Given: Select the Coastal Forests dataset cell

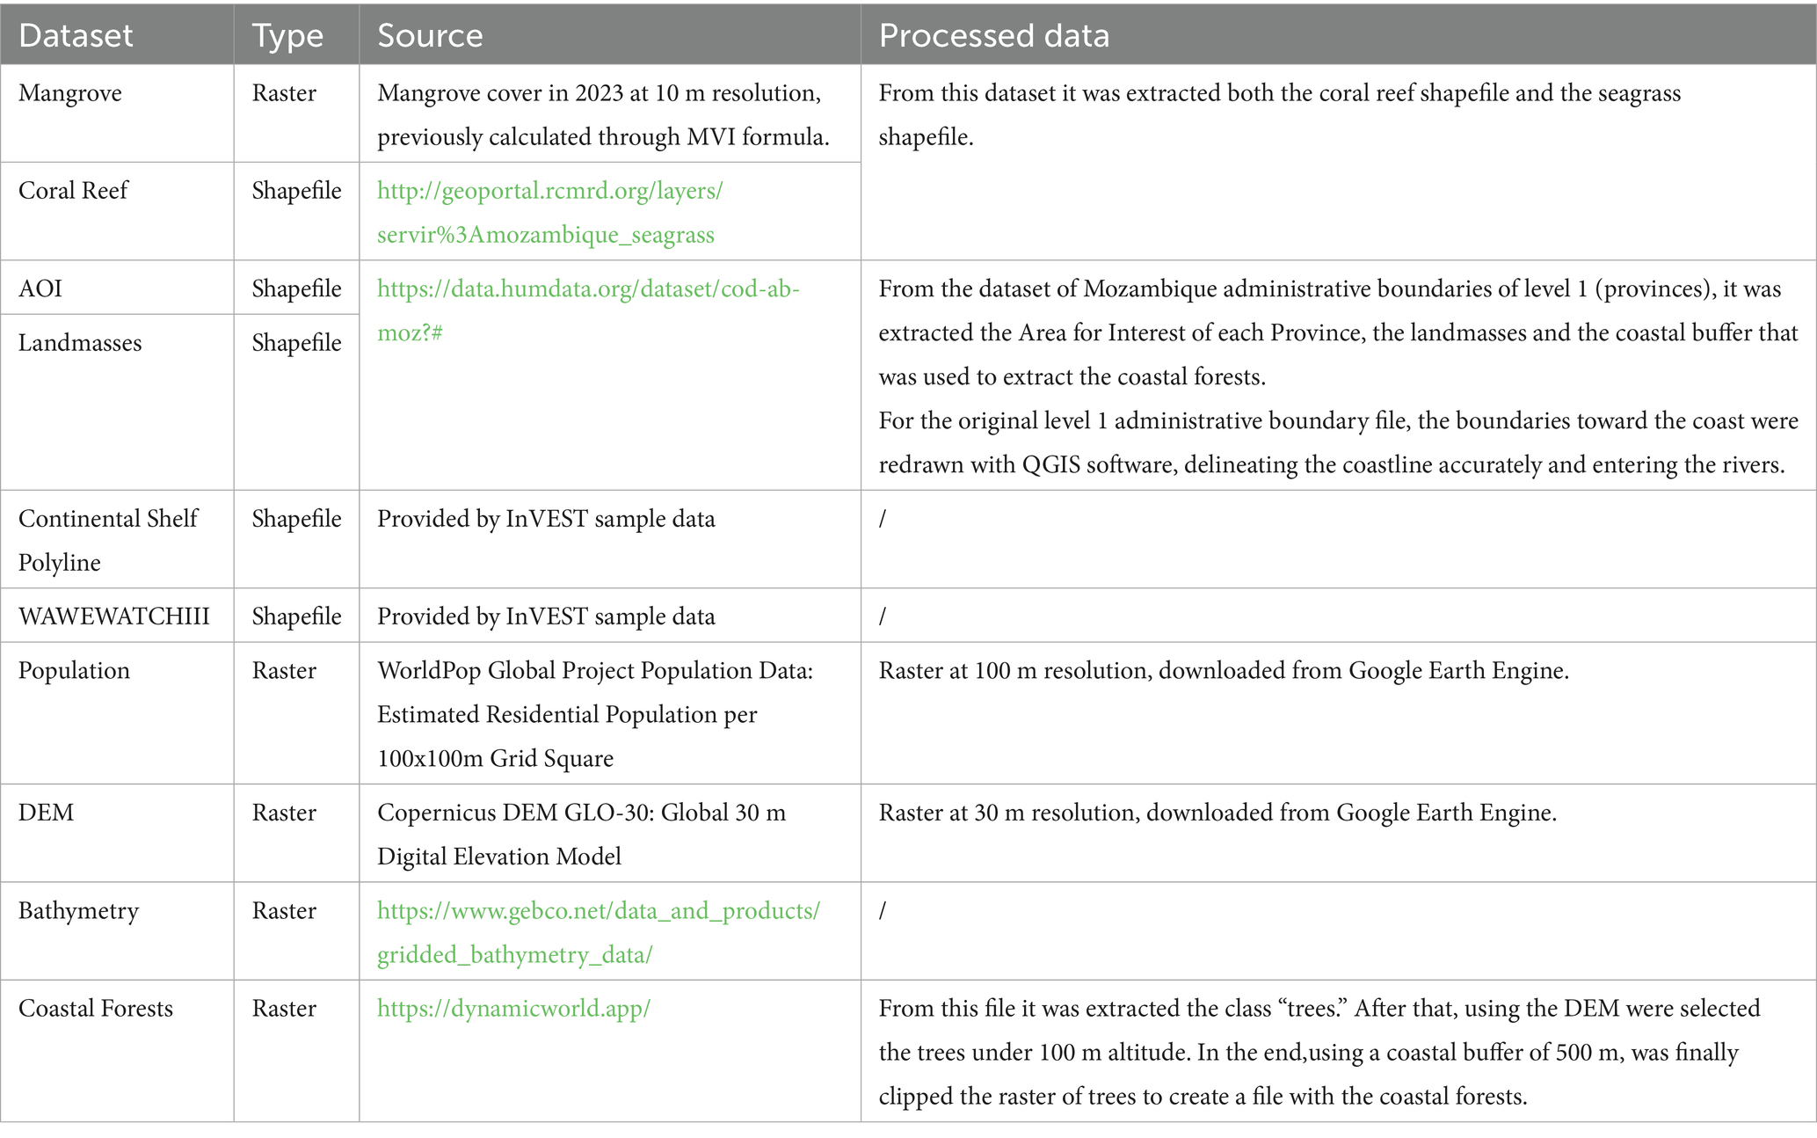Looking at the screenshot, I should 96,1009.
